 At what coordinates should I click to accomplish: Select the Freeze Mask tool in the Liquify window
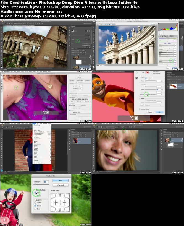(2, 87)
